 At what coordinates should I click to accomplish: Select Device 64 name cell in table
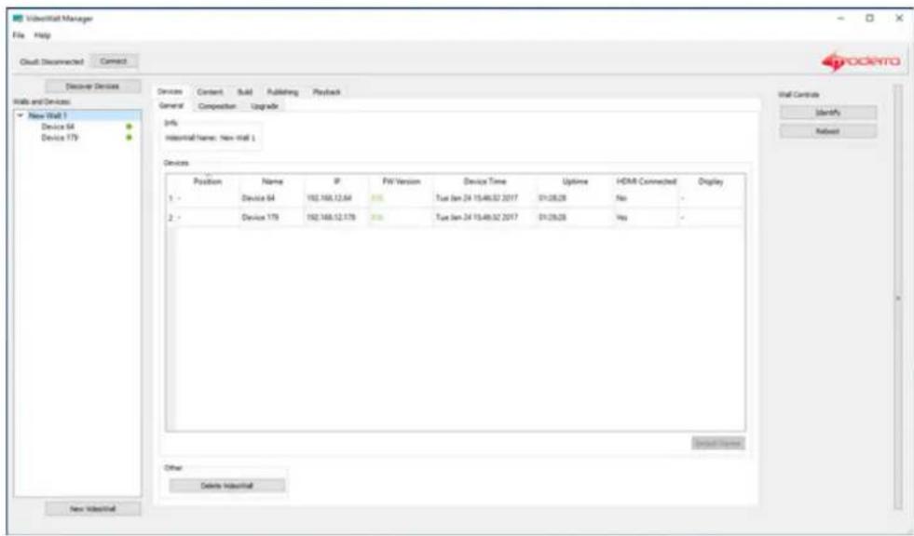point(272,198)
